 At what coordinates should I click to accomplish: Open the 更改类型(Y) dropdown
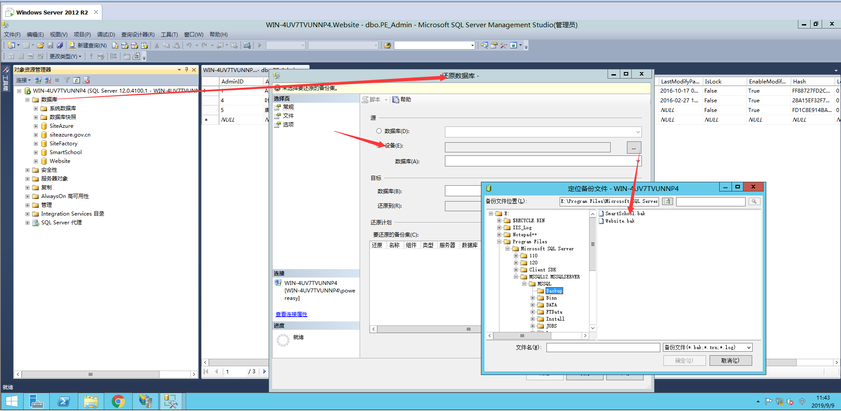coord(66,56)
